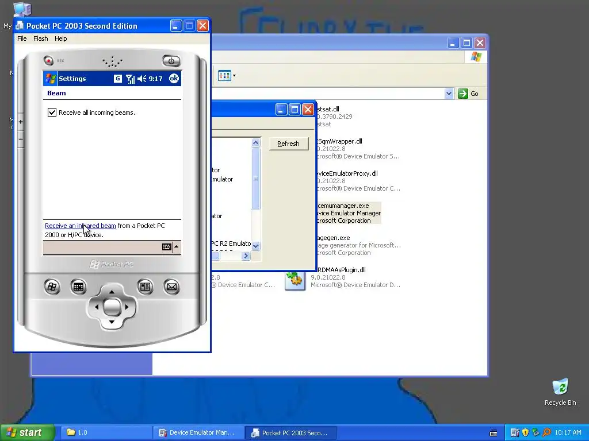Click scroll up arrow in emulator list
This screenshot has height=441, width=589.
[255, 142]
